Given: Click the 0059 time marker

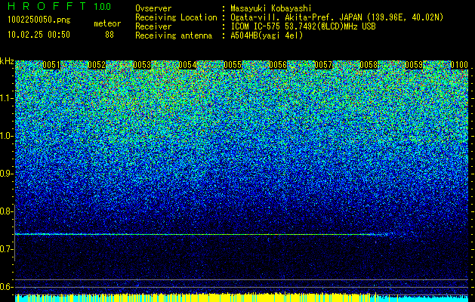Looking at the screenshot, I should pos(414,65).
